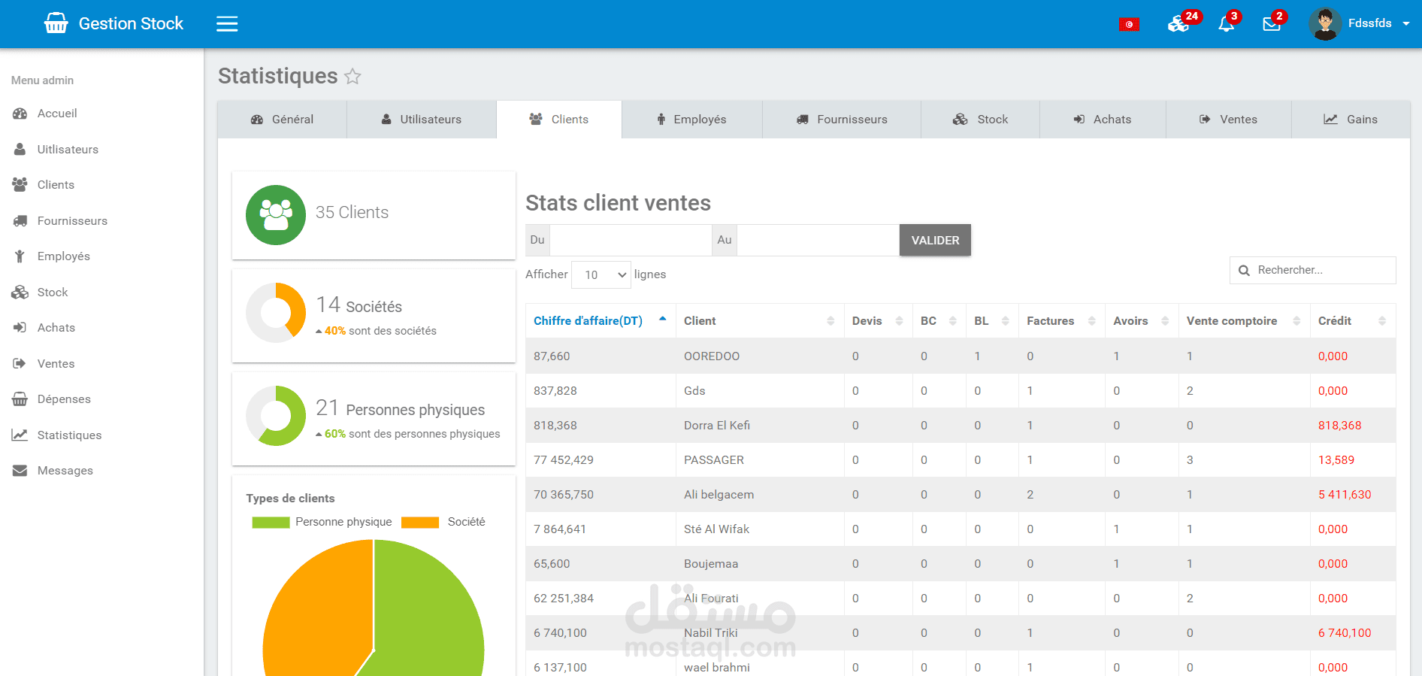
Task: Select the Ali belgacem client cell
Action: [x=760, y=495]
